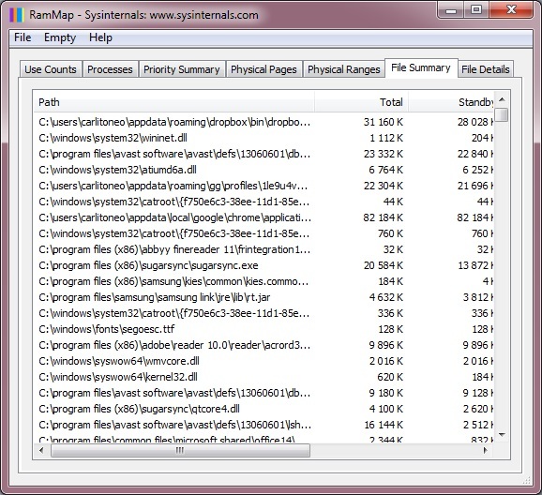Select the catroot row totaling 760 K

tap(263, 233)
